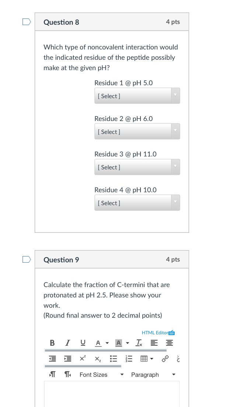The image size is (226, 407).
Task: Apply italic formatting
Action: point(67,343)
